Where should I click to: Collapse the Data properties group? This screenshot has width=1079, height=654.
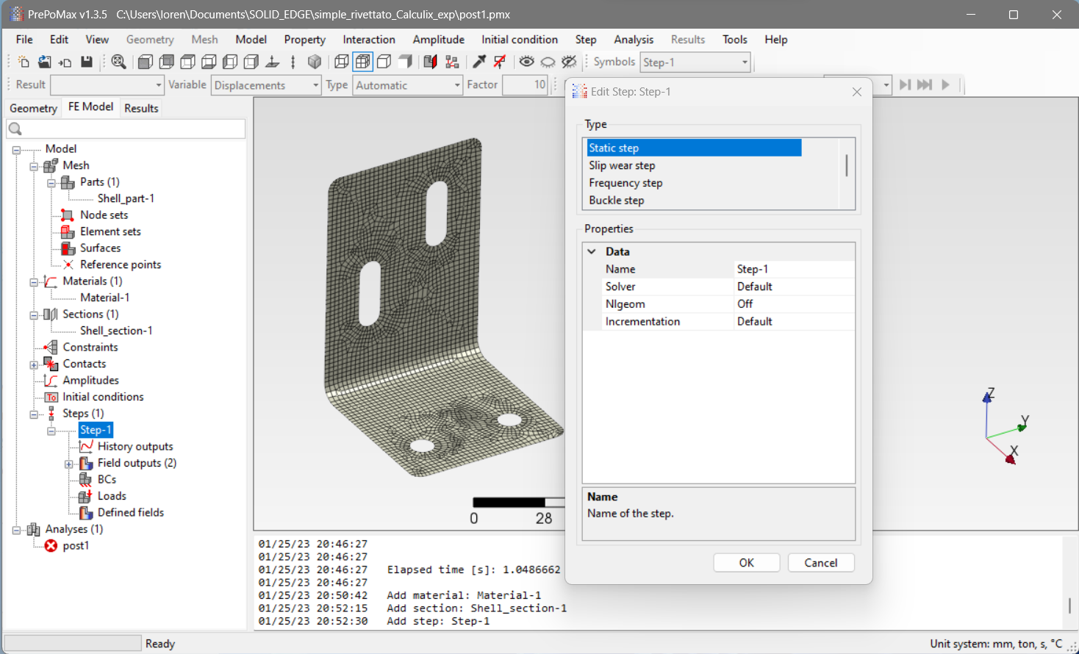(592, 251)
